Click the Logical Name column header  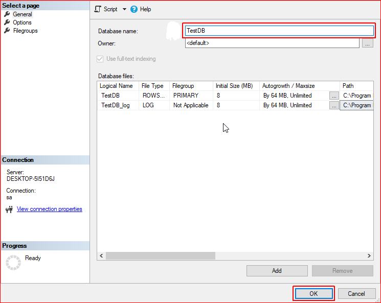117,86
